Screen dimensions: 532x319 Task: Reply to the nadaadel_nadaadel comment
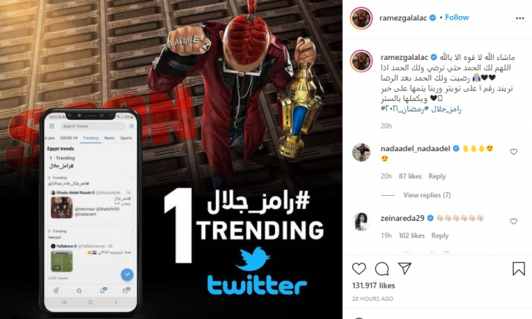tap(437, 176)
